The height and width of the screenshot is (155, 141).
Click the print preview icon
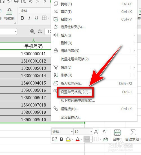[24, 1]
